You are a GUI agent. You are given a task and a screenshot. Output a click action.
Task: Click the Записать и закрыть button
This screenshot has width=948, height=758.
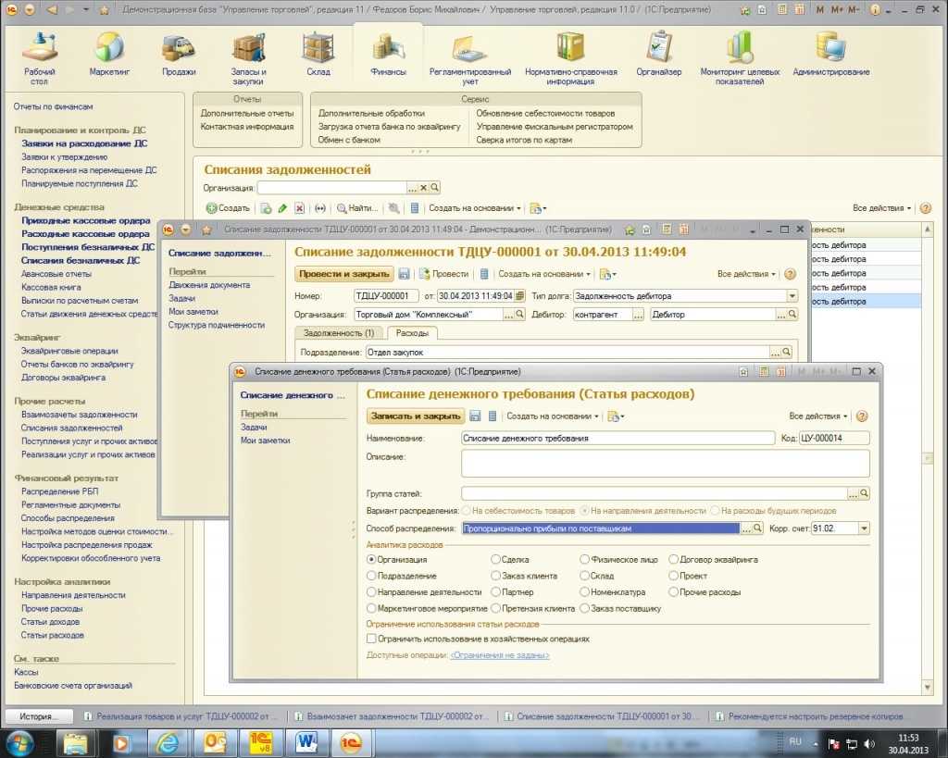416,416
